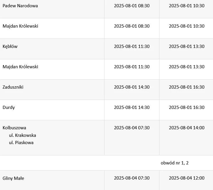The width and height of the screenshot is (213, 190).
Task: Click Padew Narodowa end time 10:30
Action: coord(187,6)
